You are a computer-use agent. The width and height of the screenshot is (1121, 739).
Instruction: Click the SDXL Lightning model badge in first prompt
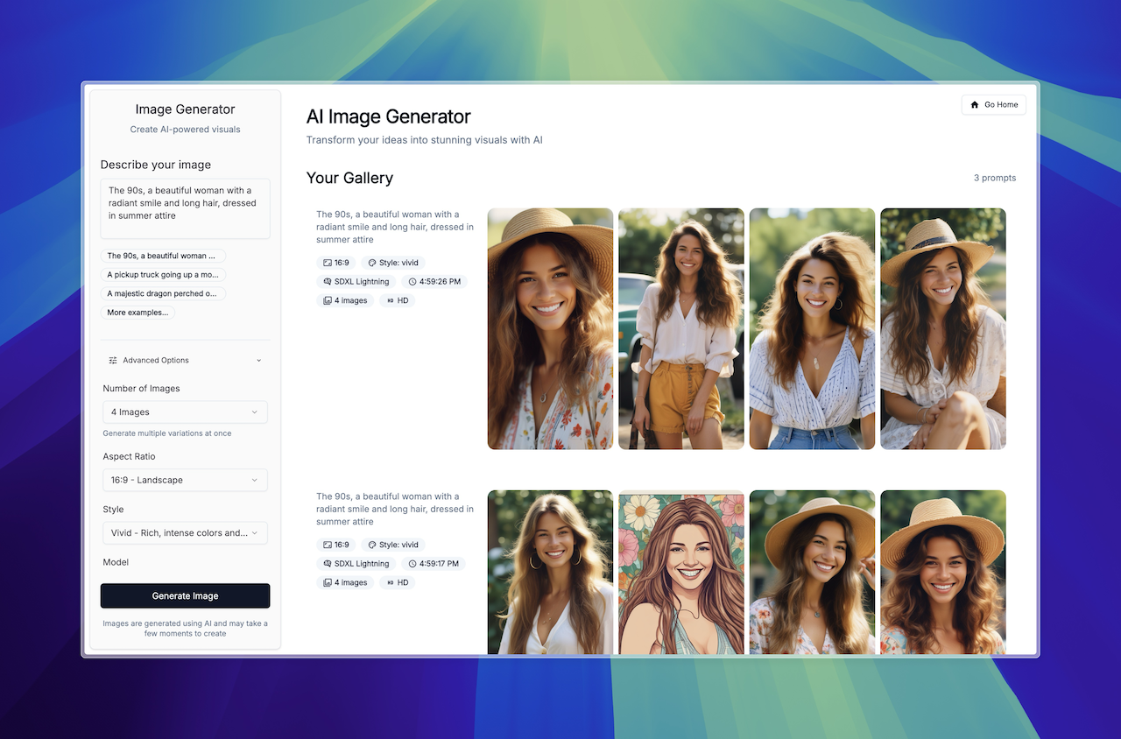[x=356, y=282]
